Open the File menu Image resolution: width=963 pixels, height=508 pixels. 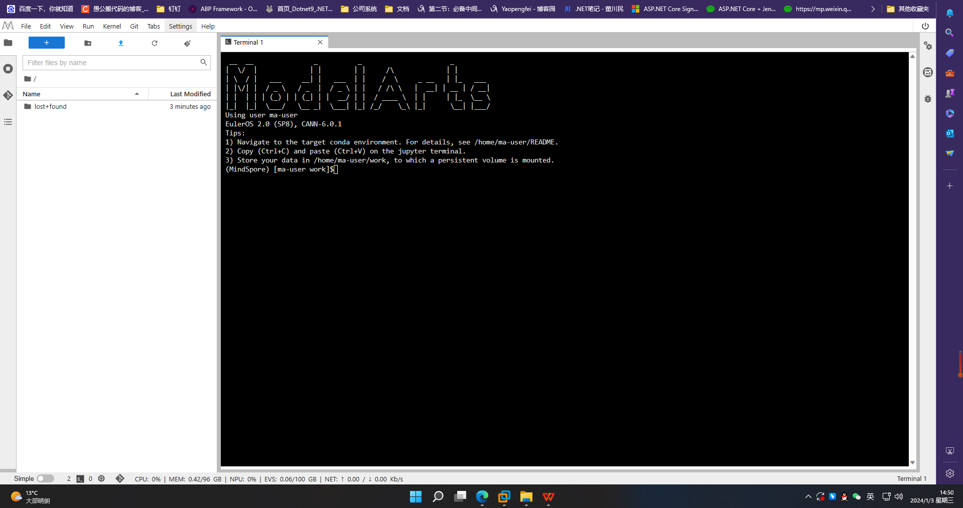pyautogui.click(x=26, y=26)
